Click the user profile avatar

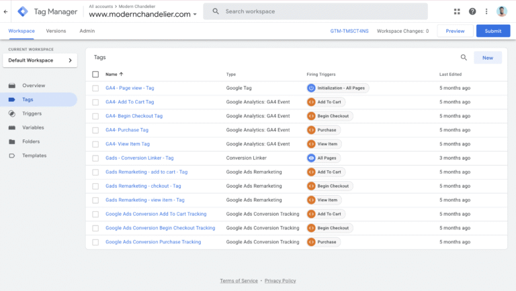(502, 11)
